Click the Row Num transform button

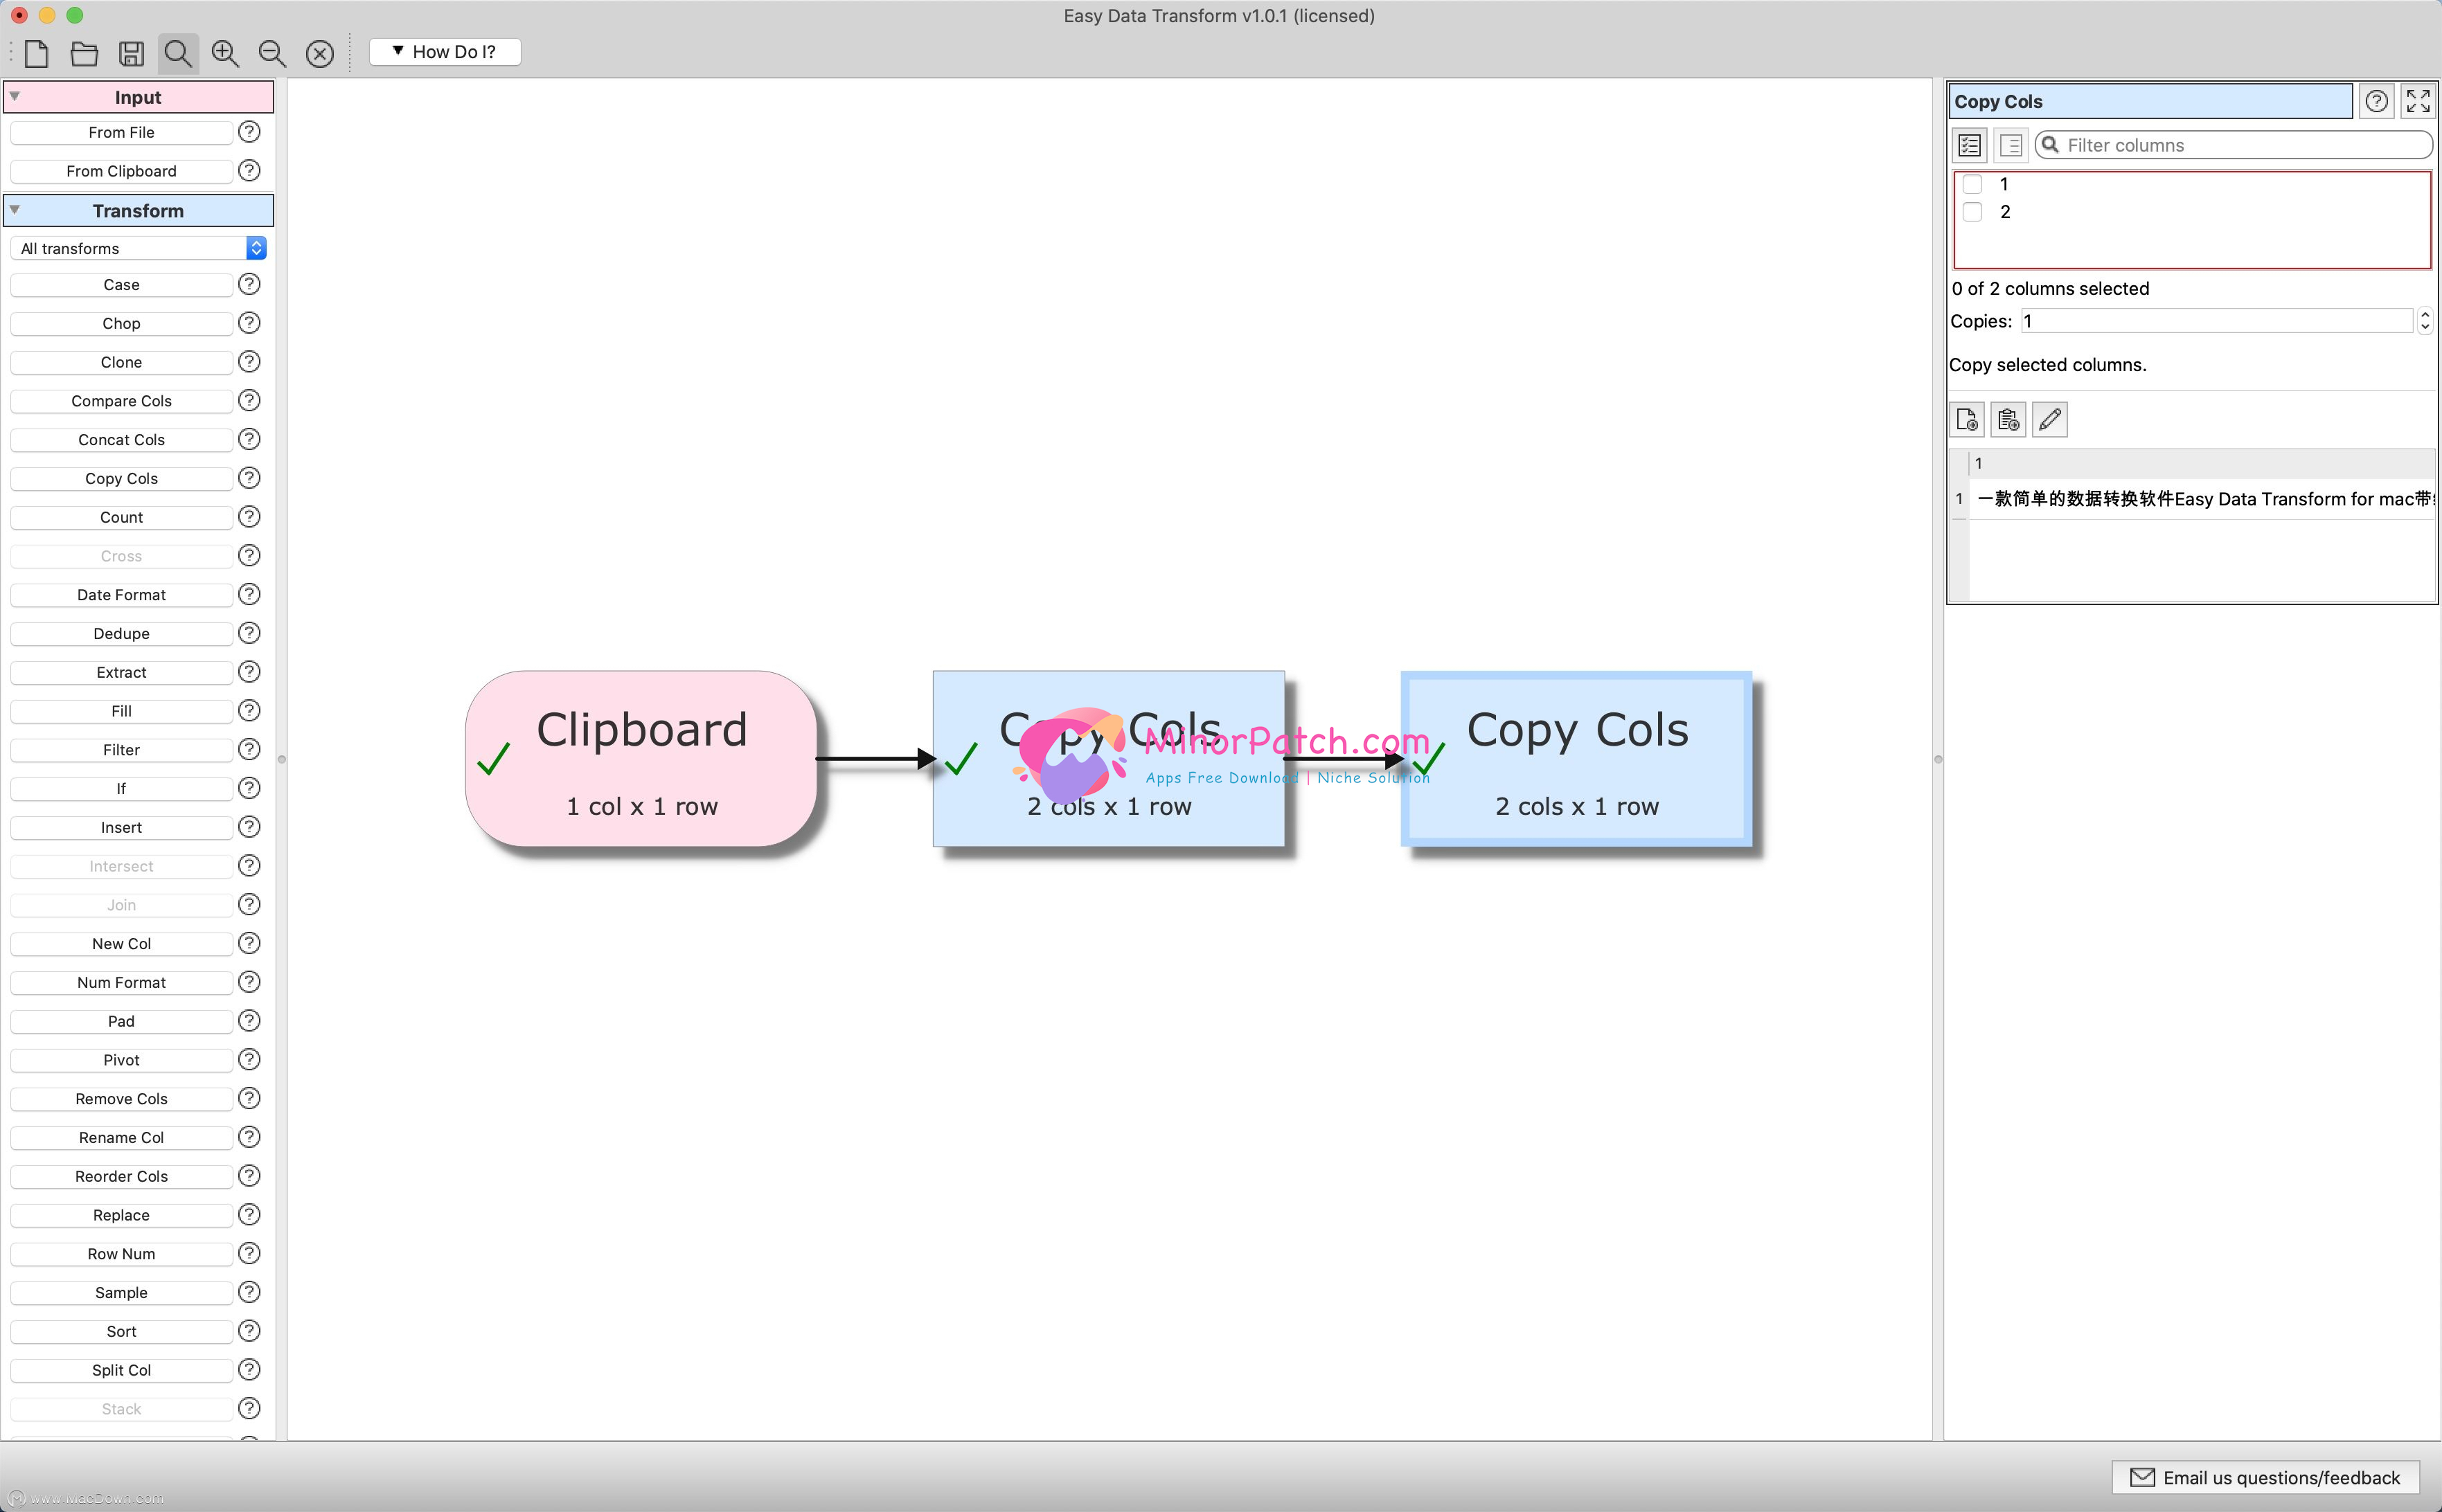(x=121, y=1254)
